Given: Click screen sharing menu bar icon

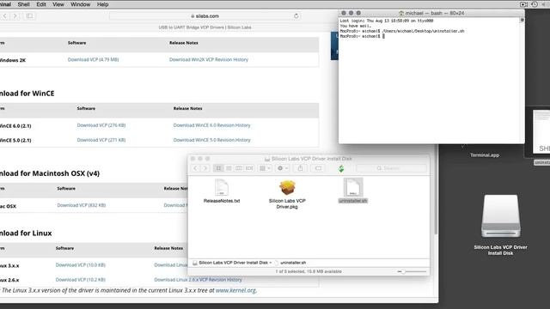Looking at the screenshot, I should (523, 4).
